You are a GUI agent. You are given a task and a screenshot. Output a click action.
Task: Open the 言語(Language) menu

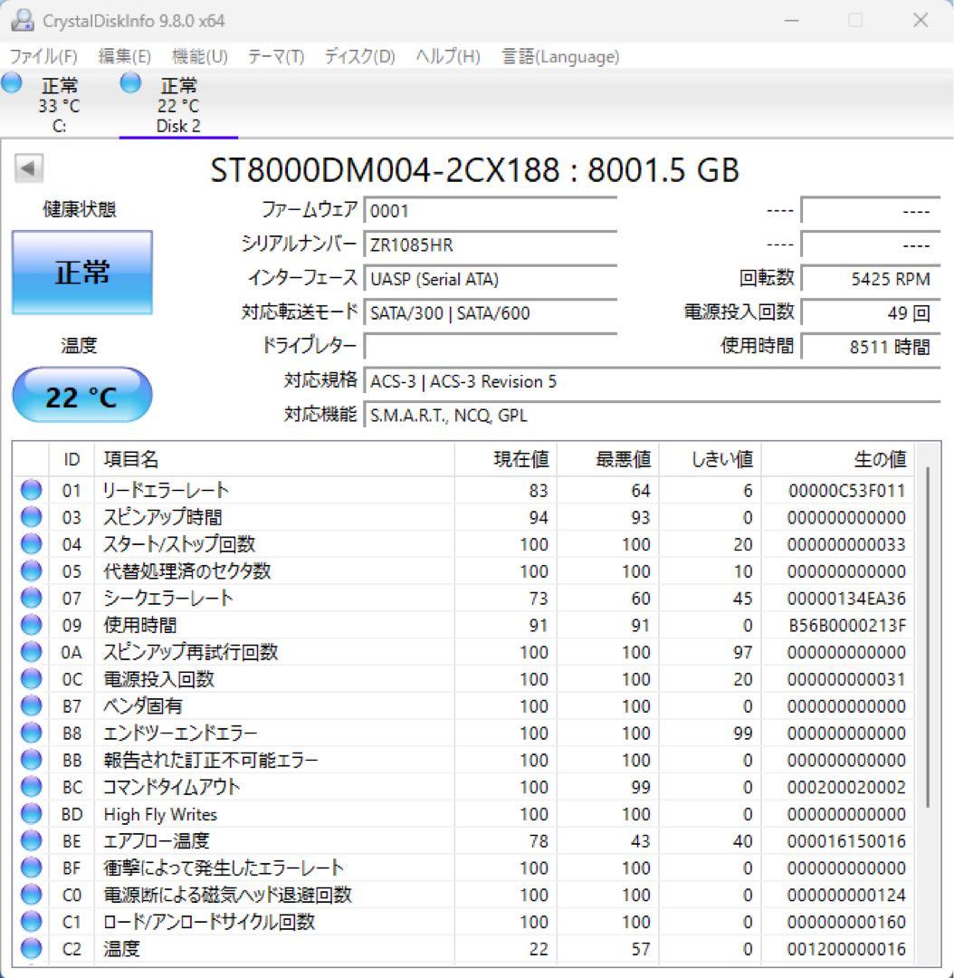[558, 55]
